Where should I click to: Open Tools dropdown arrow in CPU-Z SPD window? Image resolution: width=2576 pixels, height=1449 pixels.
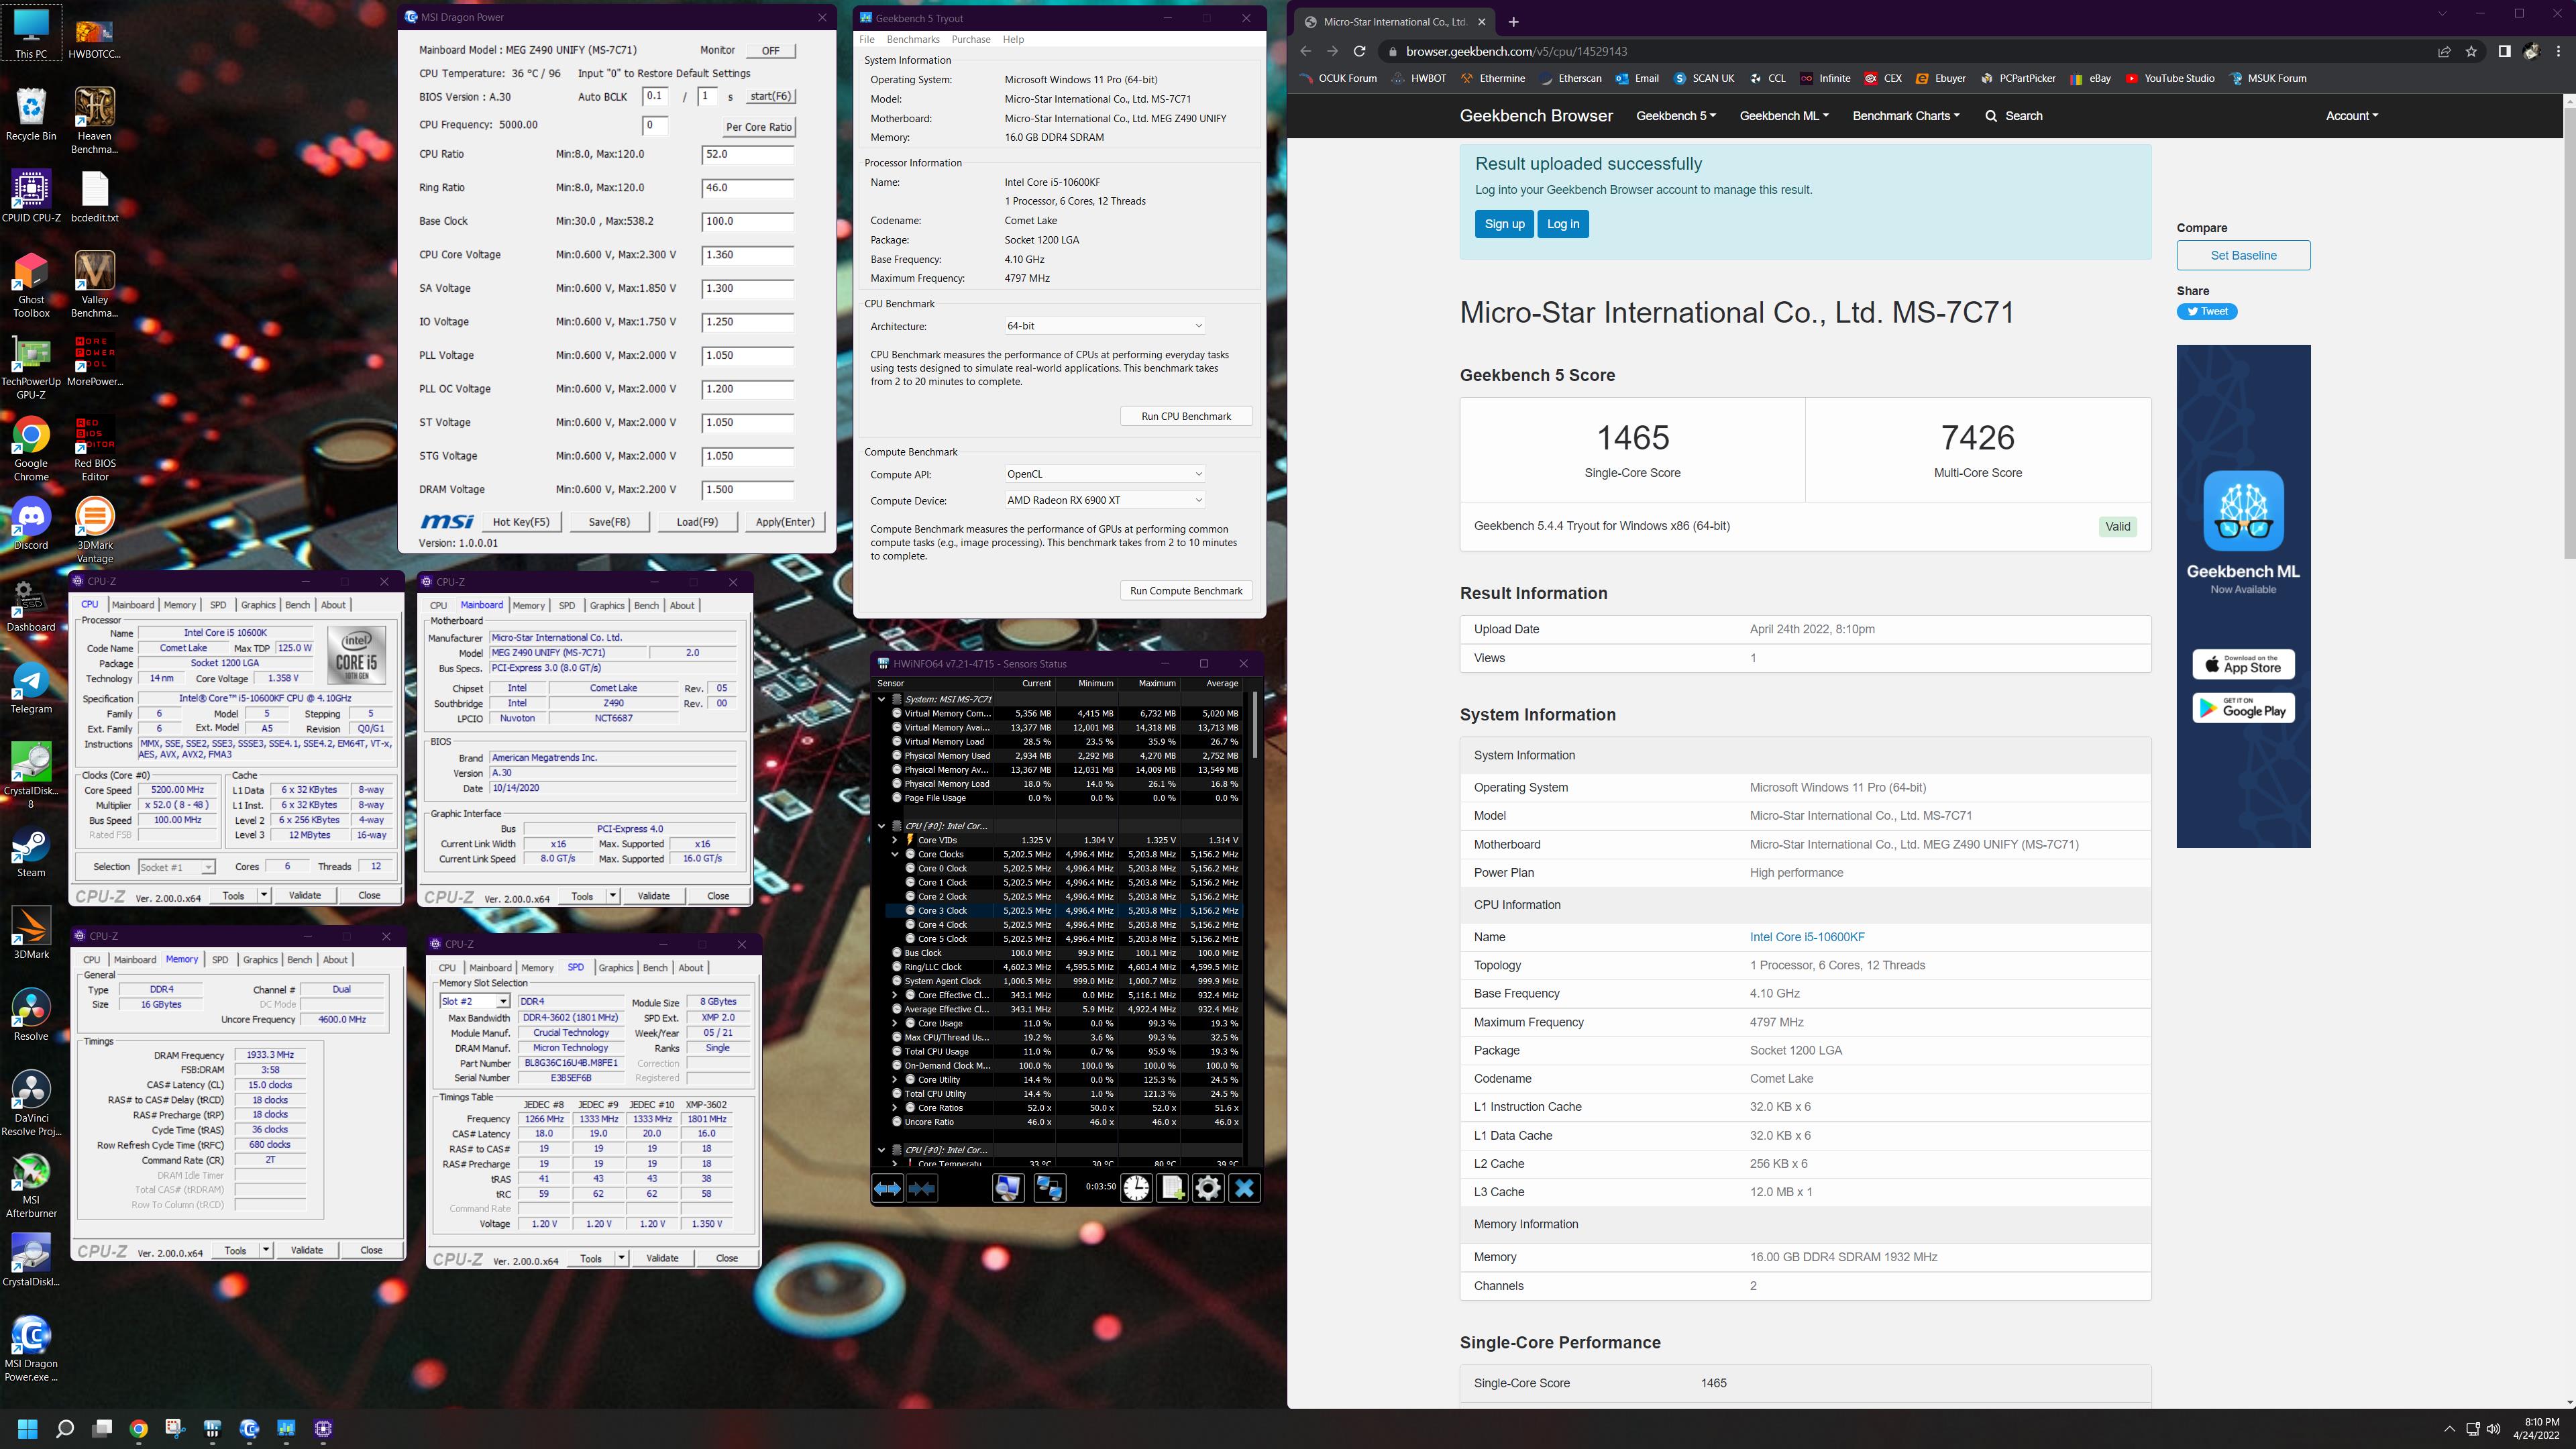click(622, 1258)
